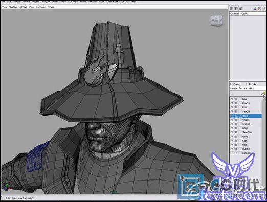The height and width of the screenshot is (202, 267).
Task: Toggle visibility V of the bao layer
Action: (x=232, y=99)
